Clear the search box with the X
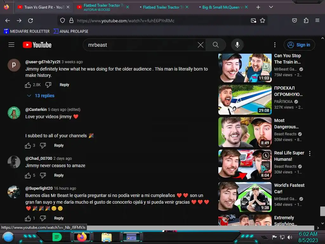Screen dimensions: 325x244 (201, 45)
